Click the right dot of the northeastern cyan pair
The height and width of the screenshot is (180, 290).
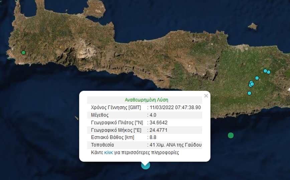(x=269, y=72)
